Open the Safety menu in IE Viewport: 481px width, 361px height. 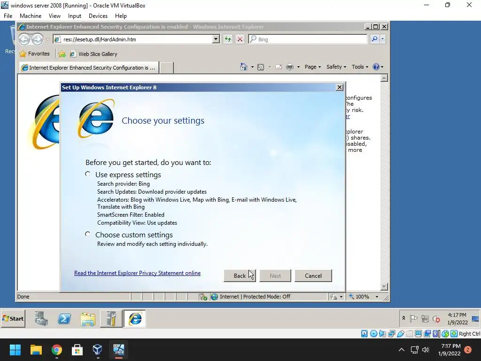336,67
